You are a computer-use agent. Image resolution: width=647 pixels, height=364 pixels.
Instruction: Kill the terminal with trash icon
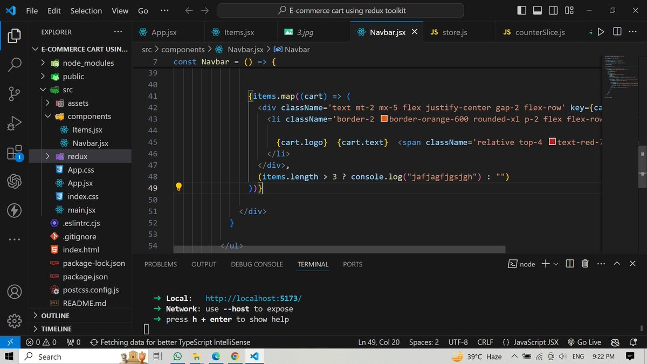point(586,264)
